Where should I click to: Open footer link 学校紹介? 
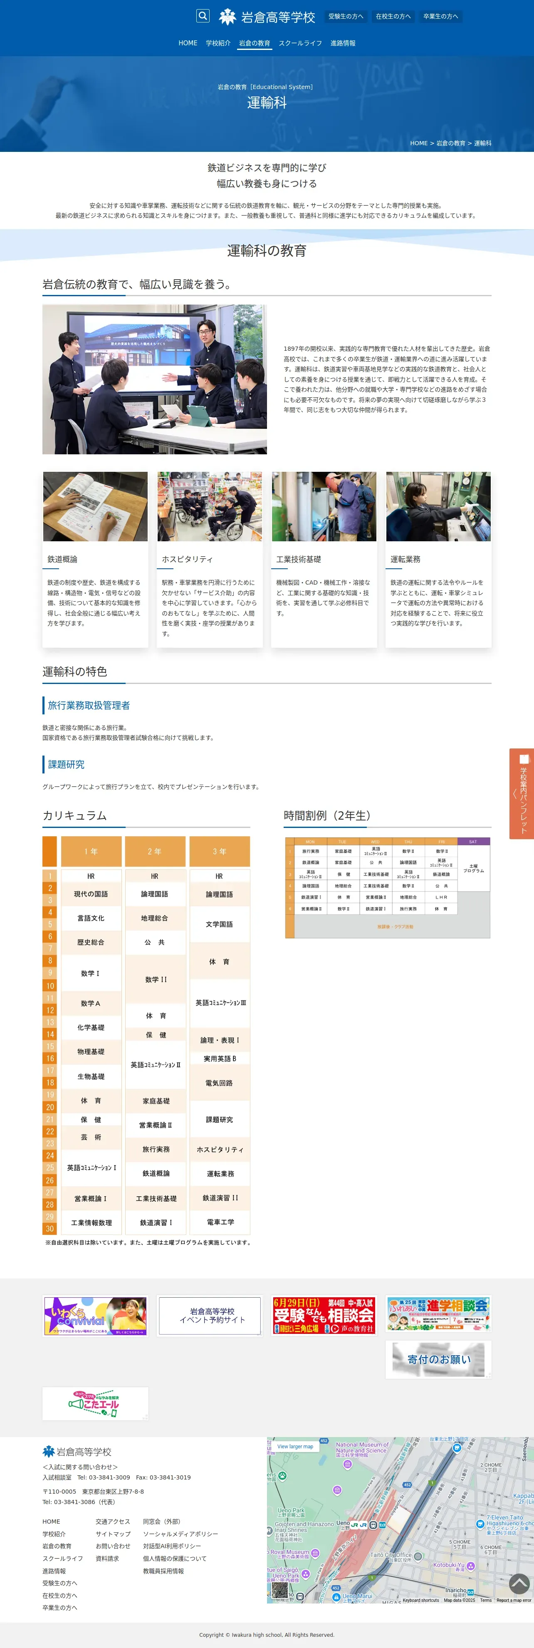pos(54,1534)
